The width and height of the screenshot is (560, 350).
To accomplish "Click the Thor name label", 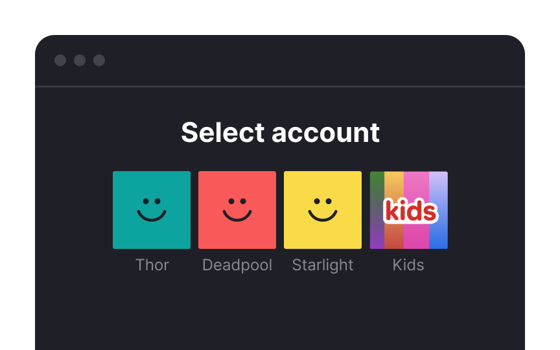I will [x=152, y=265].
